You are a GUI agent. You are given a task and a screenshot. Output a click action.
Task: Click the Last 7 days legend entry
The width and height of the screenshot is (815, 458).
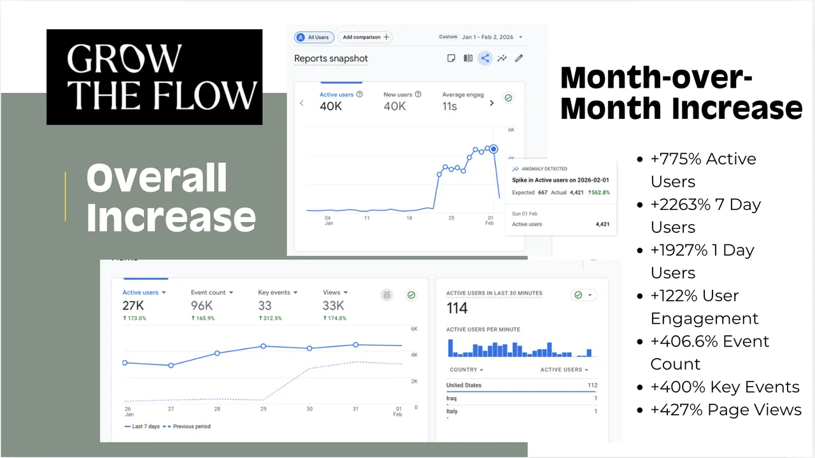pos(141,426)
